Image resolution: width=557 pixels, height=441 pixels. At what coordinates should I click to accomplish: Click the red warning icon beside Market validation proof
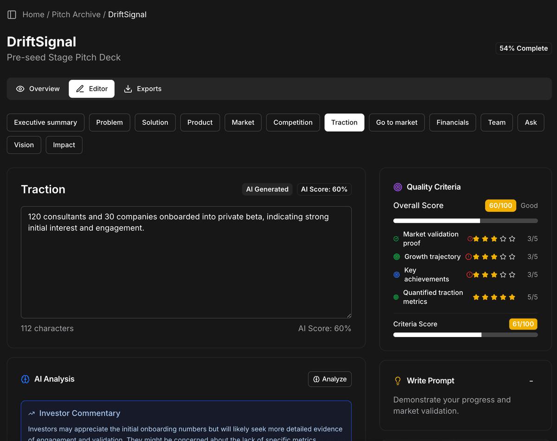pos(470,239)
